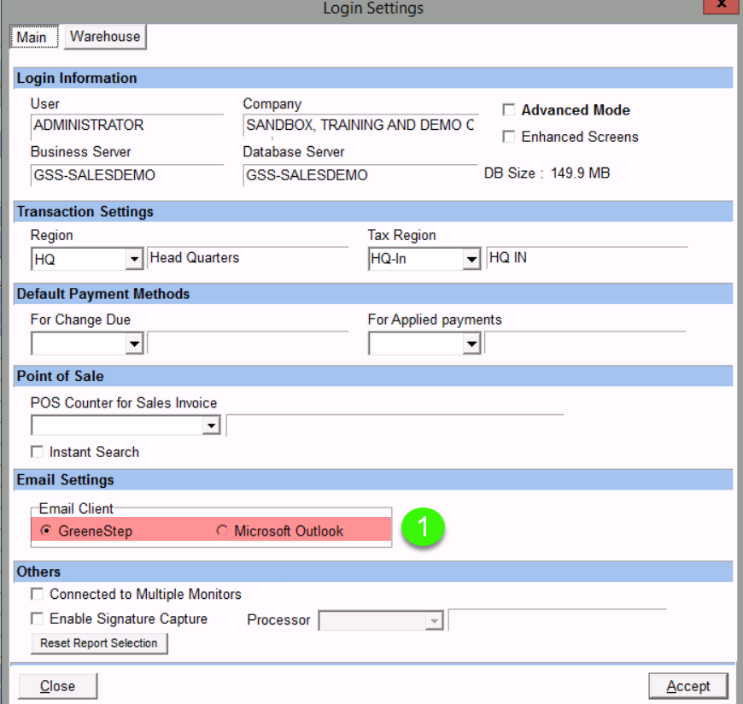This screenshot has width=743, height=704.
Task: Click the Business Server field
Action: 126,175
